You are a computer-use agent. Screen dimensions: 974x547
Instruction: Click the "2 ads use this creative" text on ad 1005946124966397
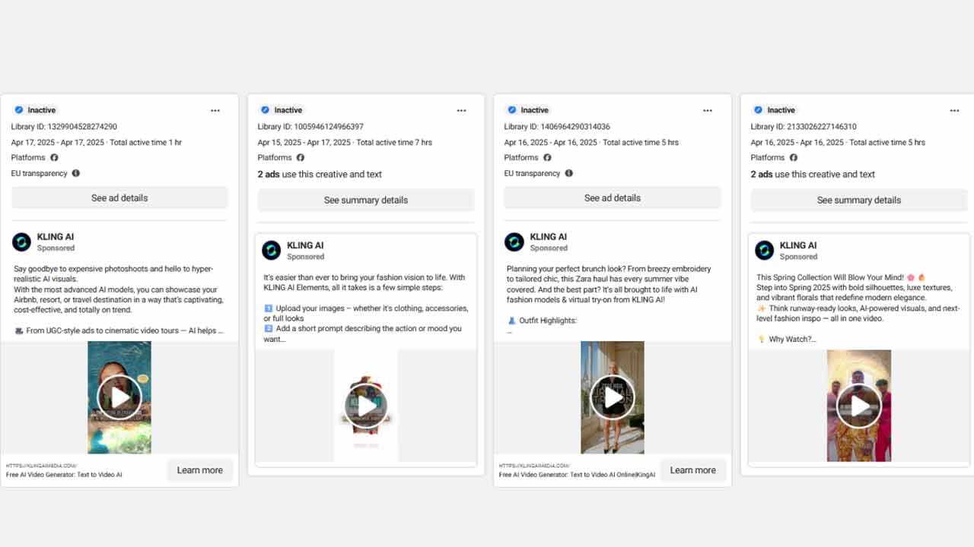pos(320,174)
